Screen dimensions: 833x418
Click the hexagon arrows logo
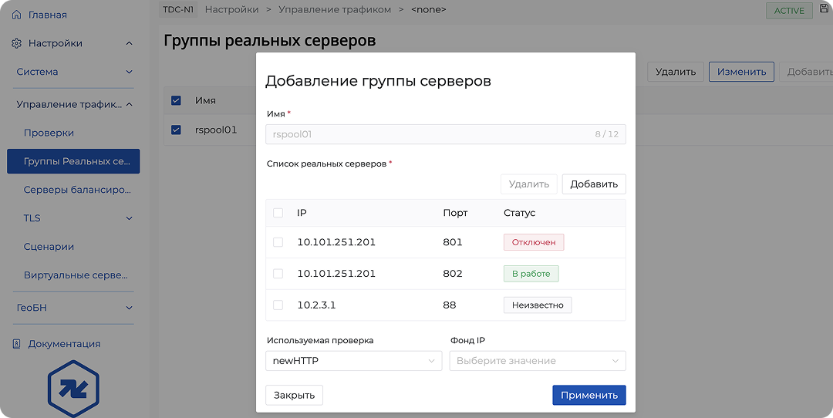[x=73, y=389]
